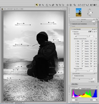Toggle the Color Booster step checkbox
Screen dimensions: 99x104
point(96,29)
